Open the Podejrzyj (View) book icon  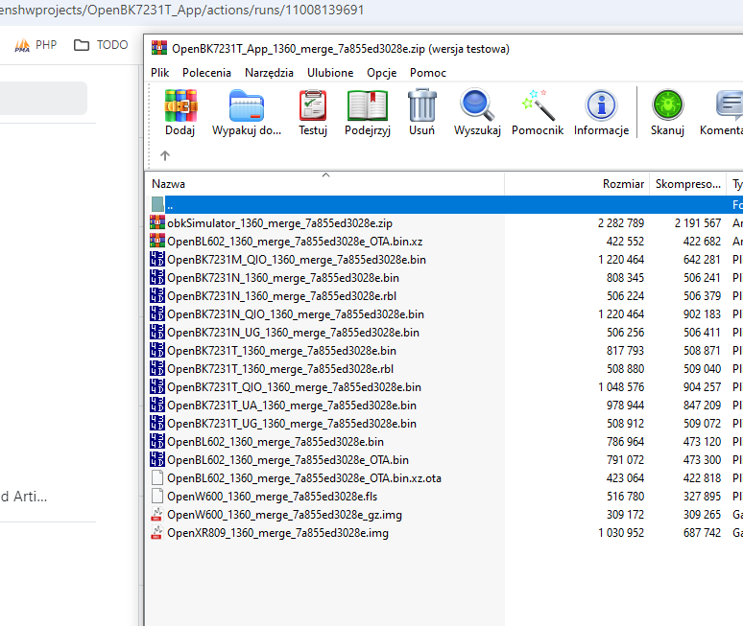point(368,105)
